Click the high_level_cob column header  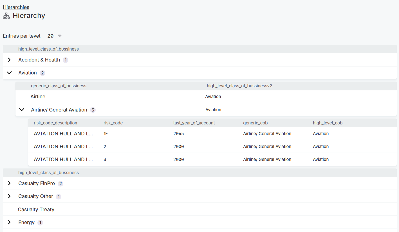[x=328, y=123]
